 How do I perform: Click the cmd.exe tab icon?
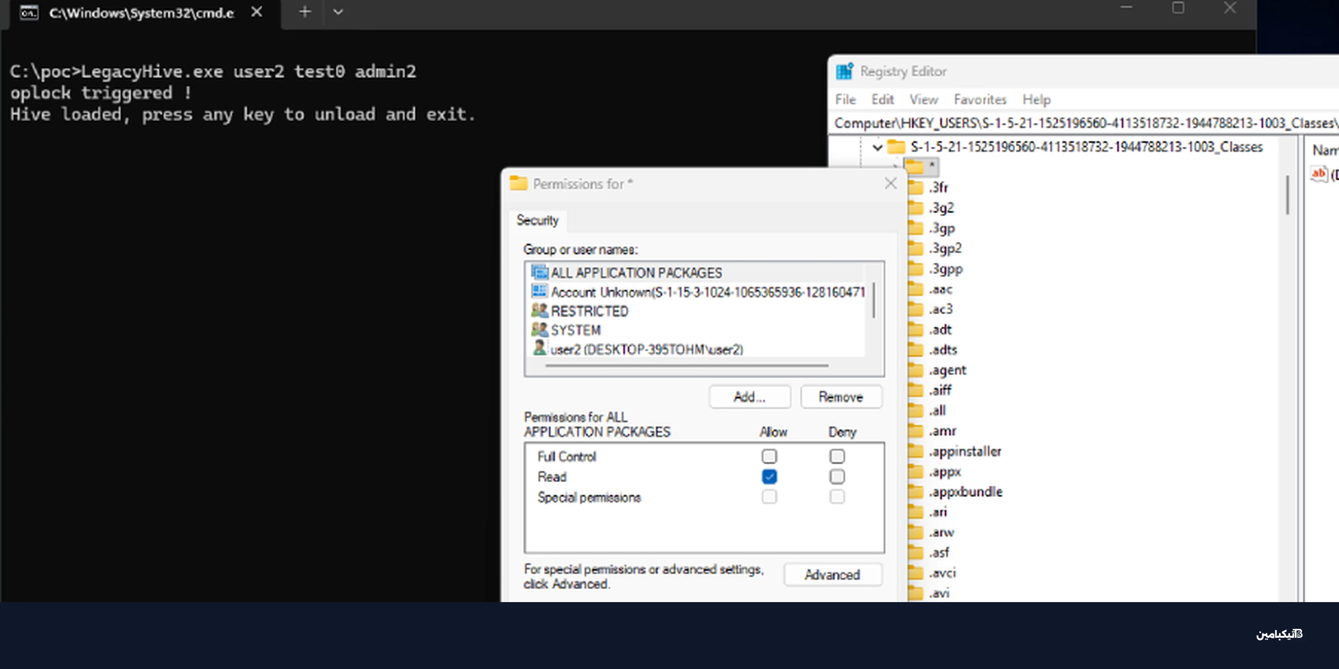click(x=29, y=12)
